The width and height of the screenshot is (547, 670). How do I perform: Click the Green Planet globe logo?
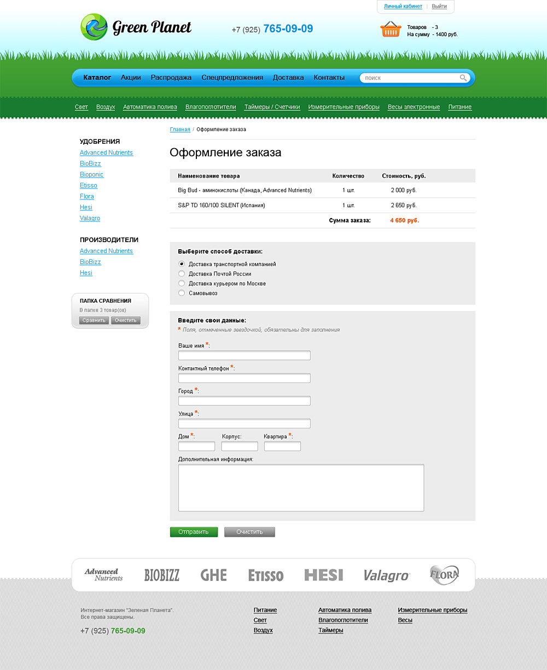coord(94,27)
